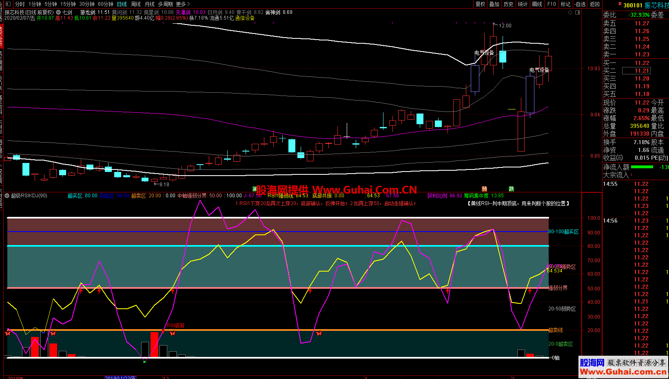Open the 分时 intraday chart tab

tap(20, 4)
